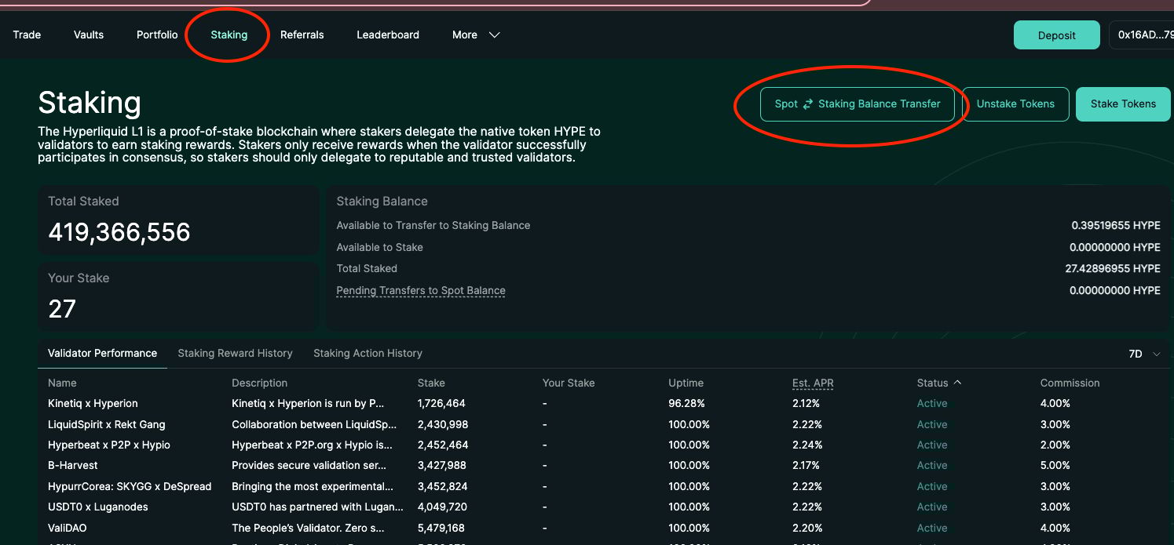1174x545 pixels.
Task: Switch to Staking Reward History tab
Action: click(236, 353)
